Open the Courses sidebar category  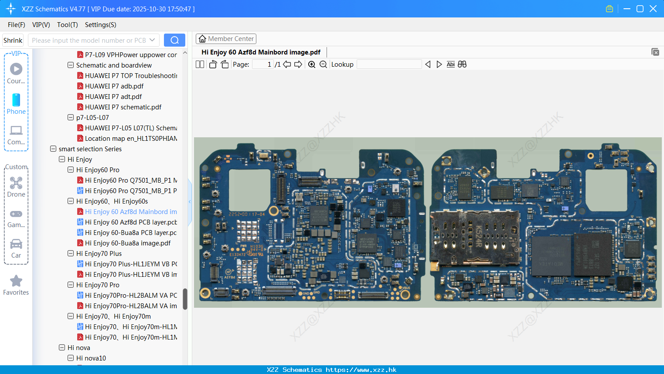coord(16,73)
